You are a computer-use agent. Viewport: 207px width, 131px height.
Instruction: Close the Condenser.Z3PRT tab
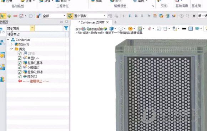[107, 22]
